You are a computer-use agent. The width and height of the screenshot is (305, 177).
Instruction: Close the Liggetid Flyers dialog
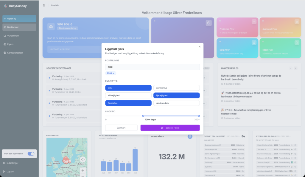200,46
